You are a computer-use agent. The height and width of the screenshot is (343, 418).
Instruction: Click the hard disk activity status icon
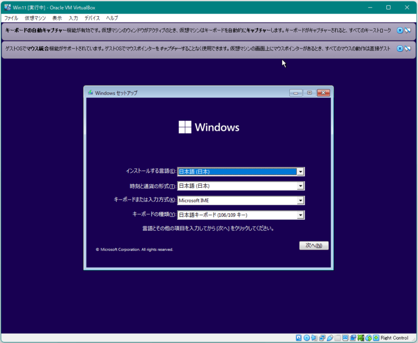coord(298,338)
